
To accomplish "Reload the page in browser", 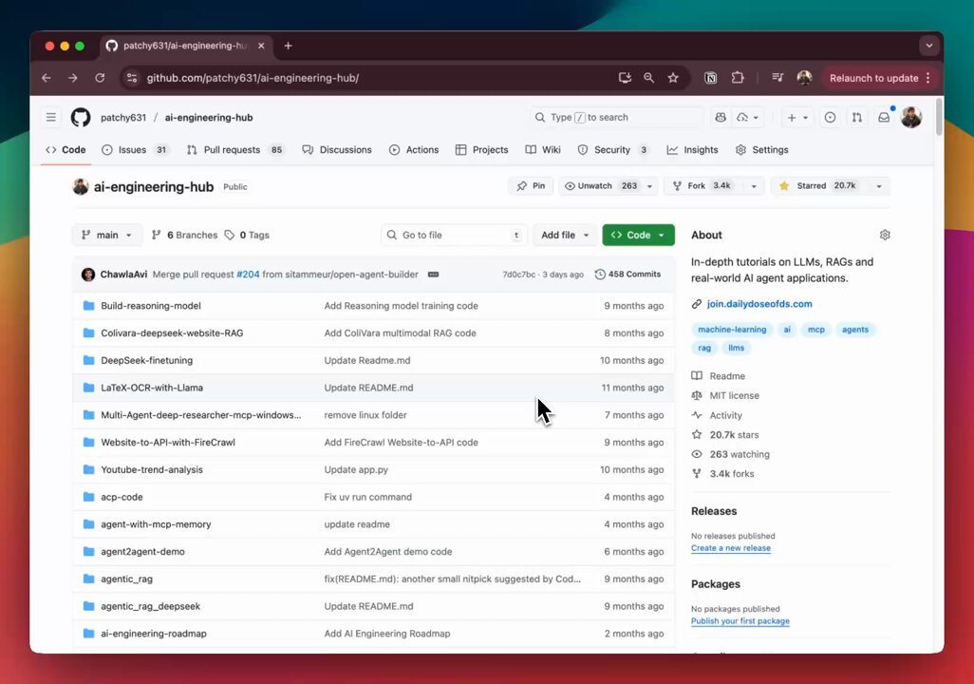I will tap(100, 78).
